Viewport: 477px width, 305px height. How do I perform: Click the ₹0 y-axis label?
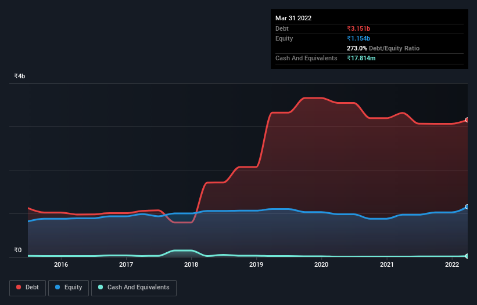point(18,250)
